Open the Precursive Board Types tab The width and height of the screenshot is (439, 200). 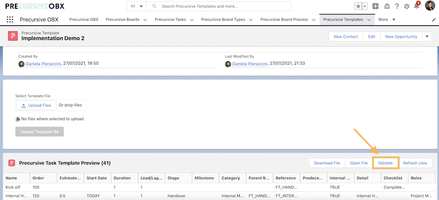click(x=223, y=20)
